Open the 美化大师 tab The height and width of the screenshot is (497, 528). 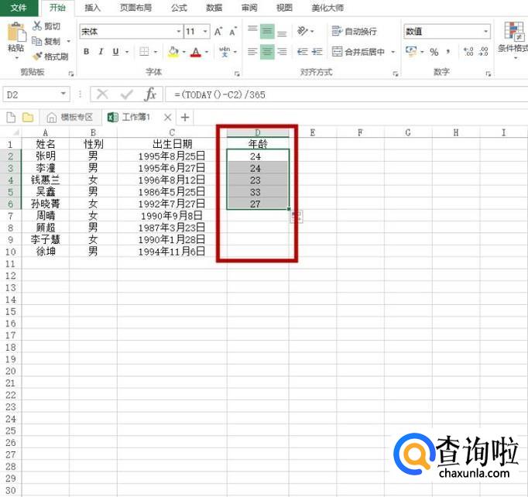click(x=327, y=8)
